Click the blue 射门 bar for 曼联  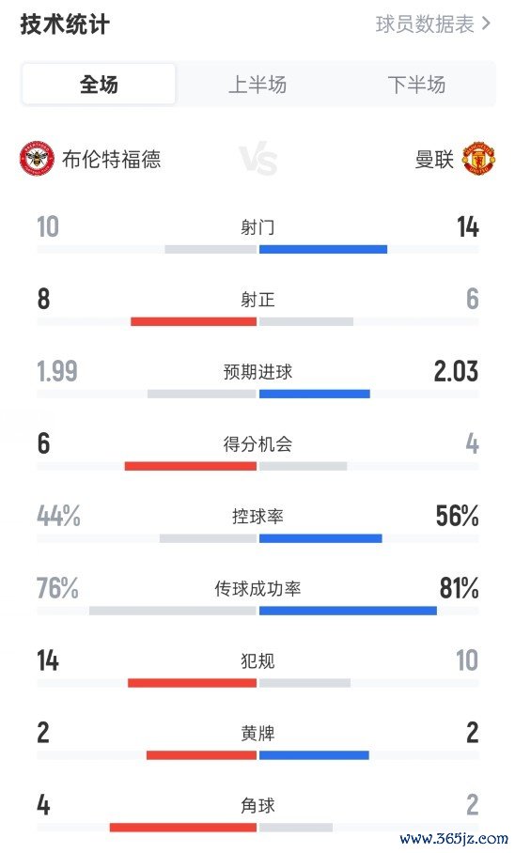point(323,249)
